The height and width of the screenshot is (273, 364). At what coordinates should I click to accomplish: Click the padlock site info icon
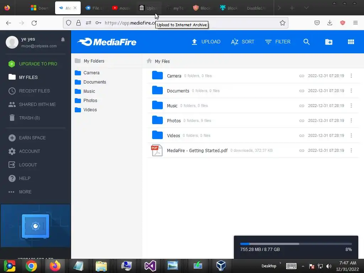point(79,23)
